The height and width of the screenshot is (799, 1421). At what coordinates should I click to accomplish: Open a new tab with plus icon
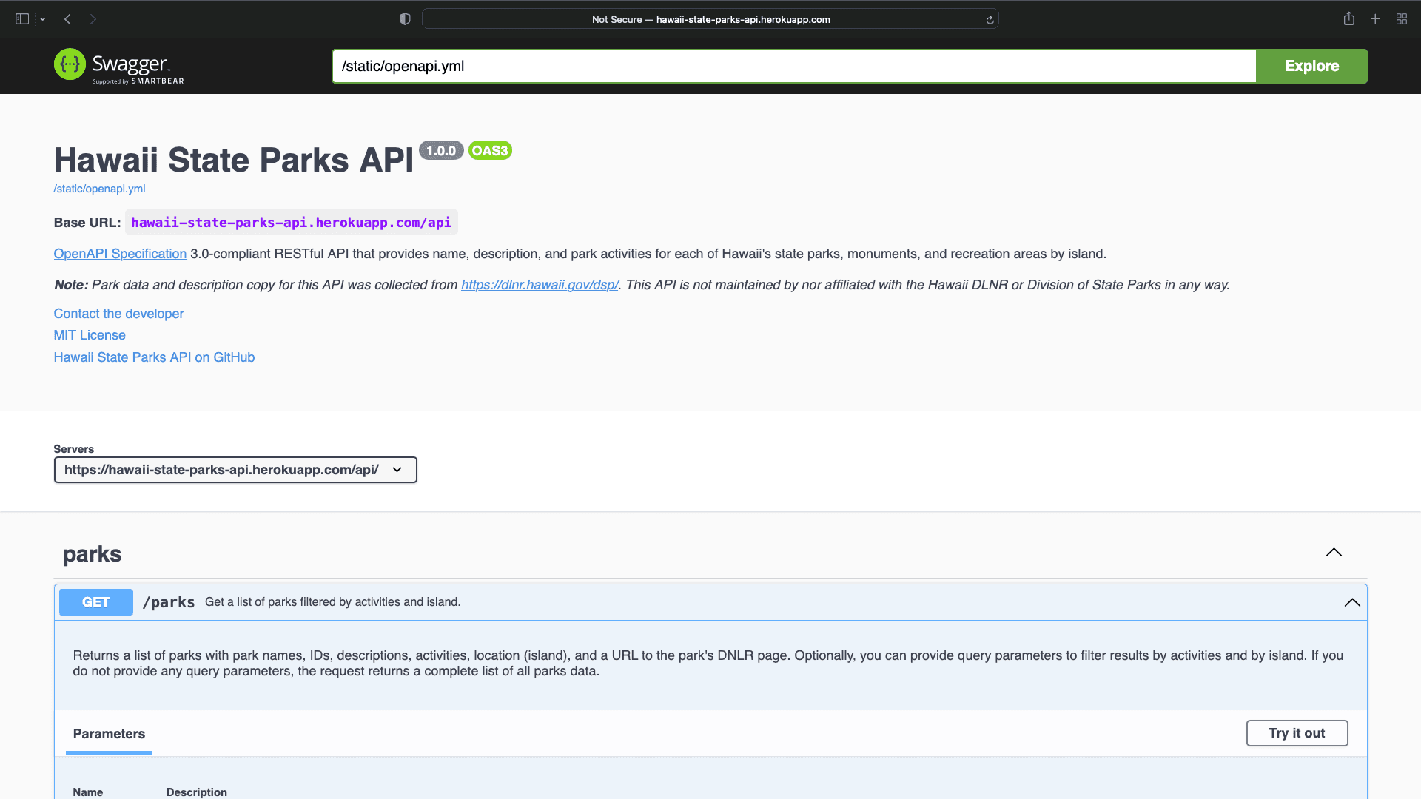[x=1375, y=19]
